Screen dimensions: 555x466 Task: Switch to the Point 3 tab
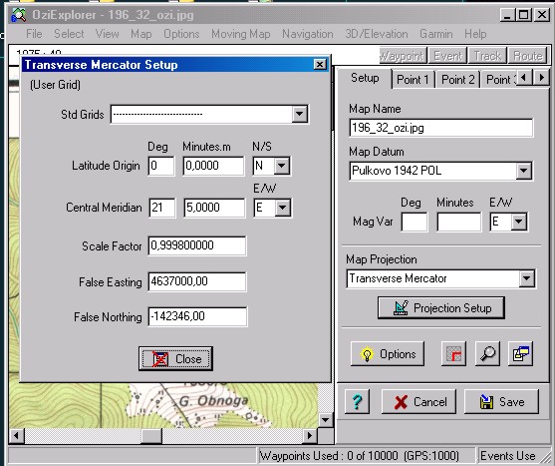(500, 80)
